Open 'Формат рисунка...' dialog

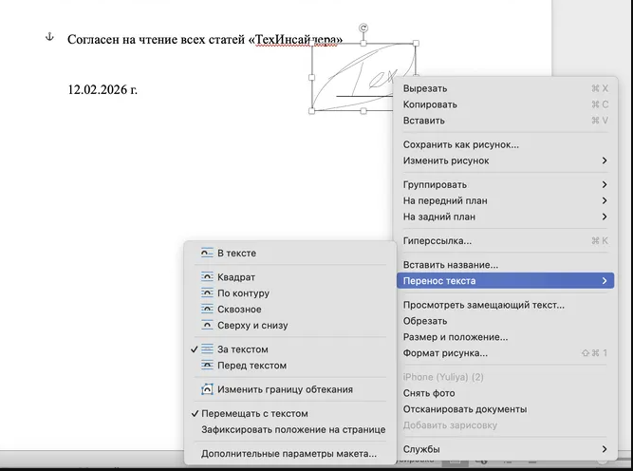[x=445, y=353]
